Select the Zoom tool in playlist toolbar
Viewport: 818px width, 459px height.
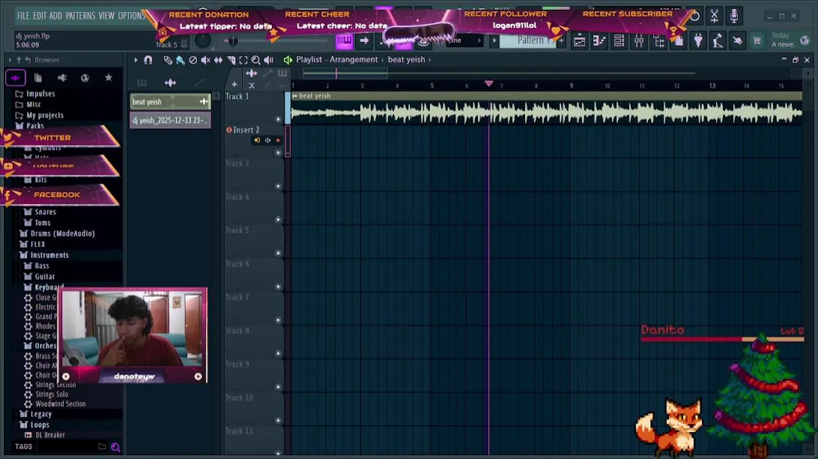click(256, 59)
